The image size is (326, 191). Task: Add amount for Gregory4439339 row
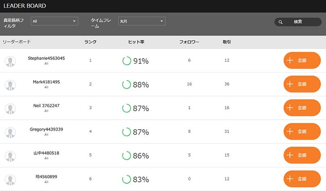pyautogui.click(x=302, y=131)
